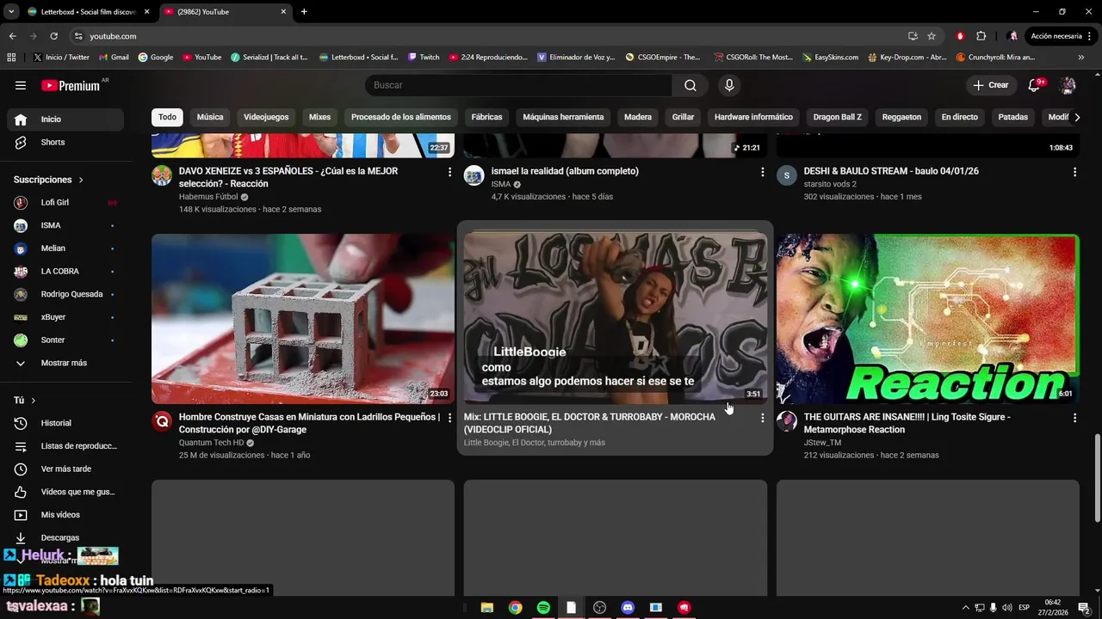Viewport: 1102px width, 619px height.
Task: Open LA COBRA subscription channel
Action: coord(65,271)
